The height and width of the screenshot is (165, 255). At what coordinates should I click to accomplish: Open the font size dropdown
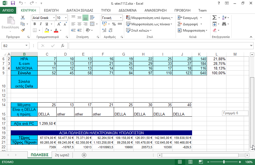66,18
